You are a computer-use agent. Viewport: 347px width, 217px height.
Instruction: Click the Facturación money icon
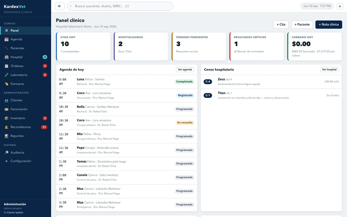7,109
